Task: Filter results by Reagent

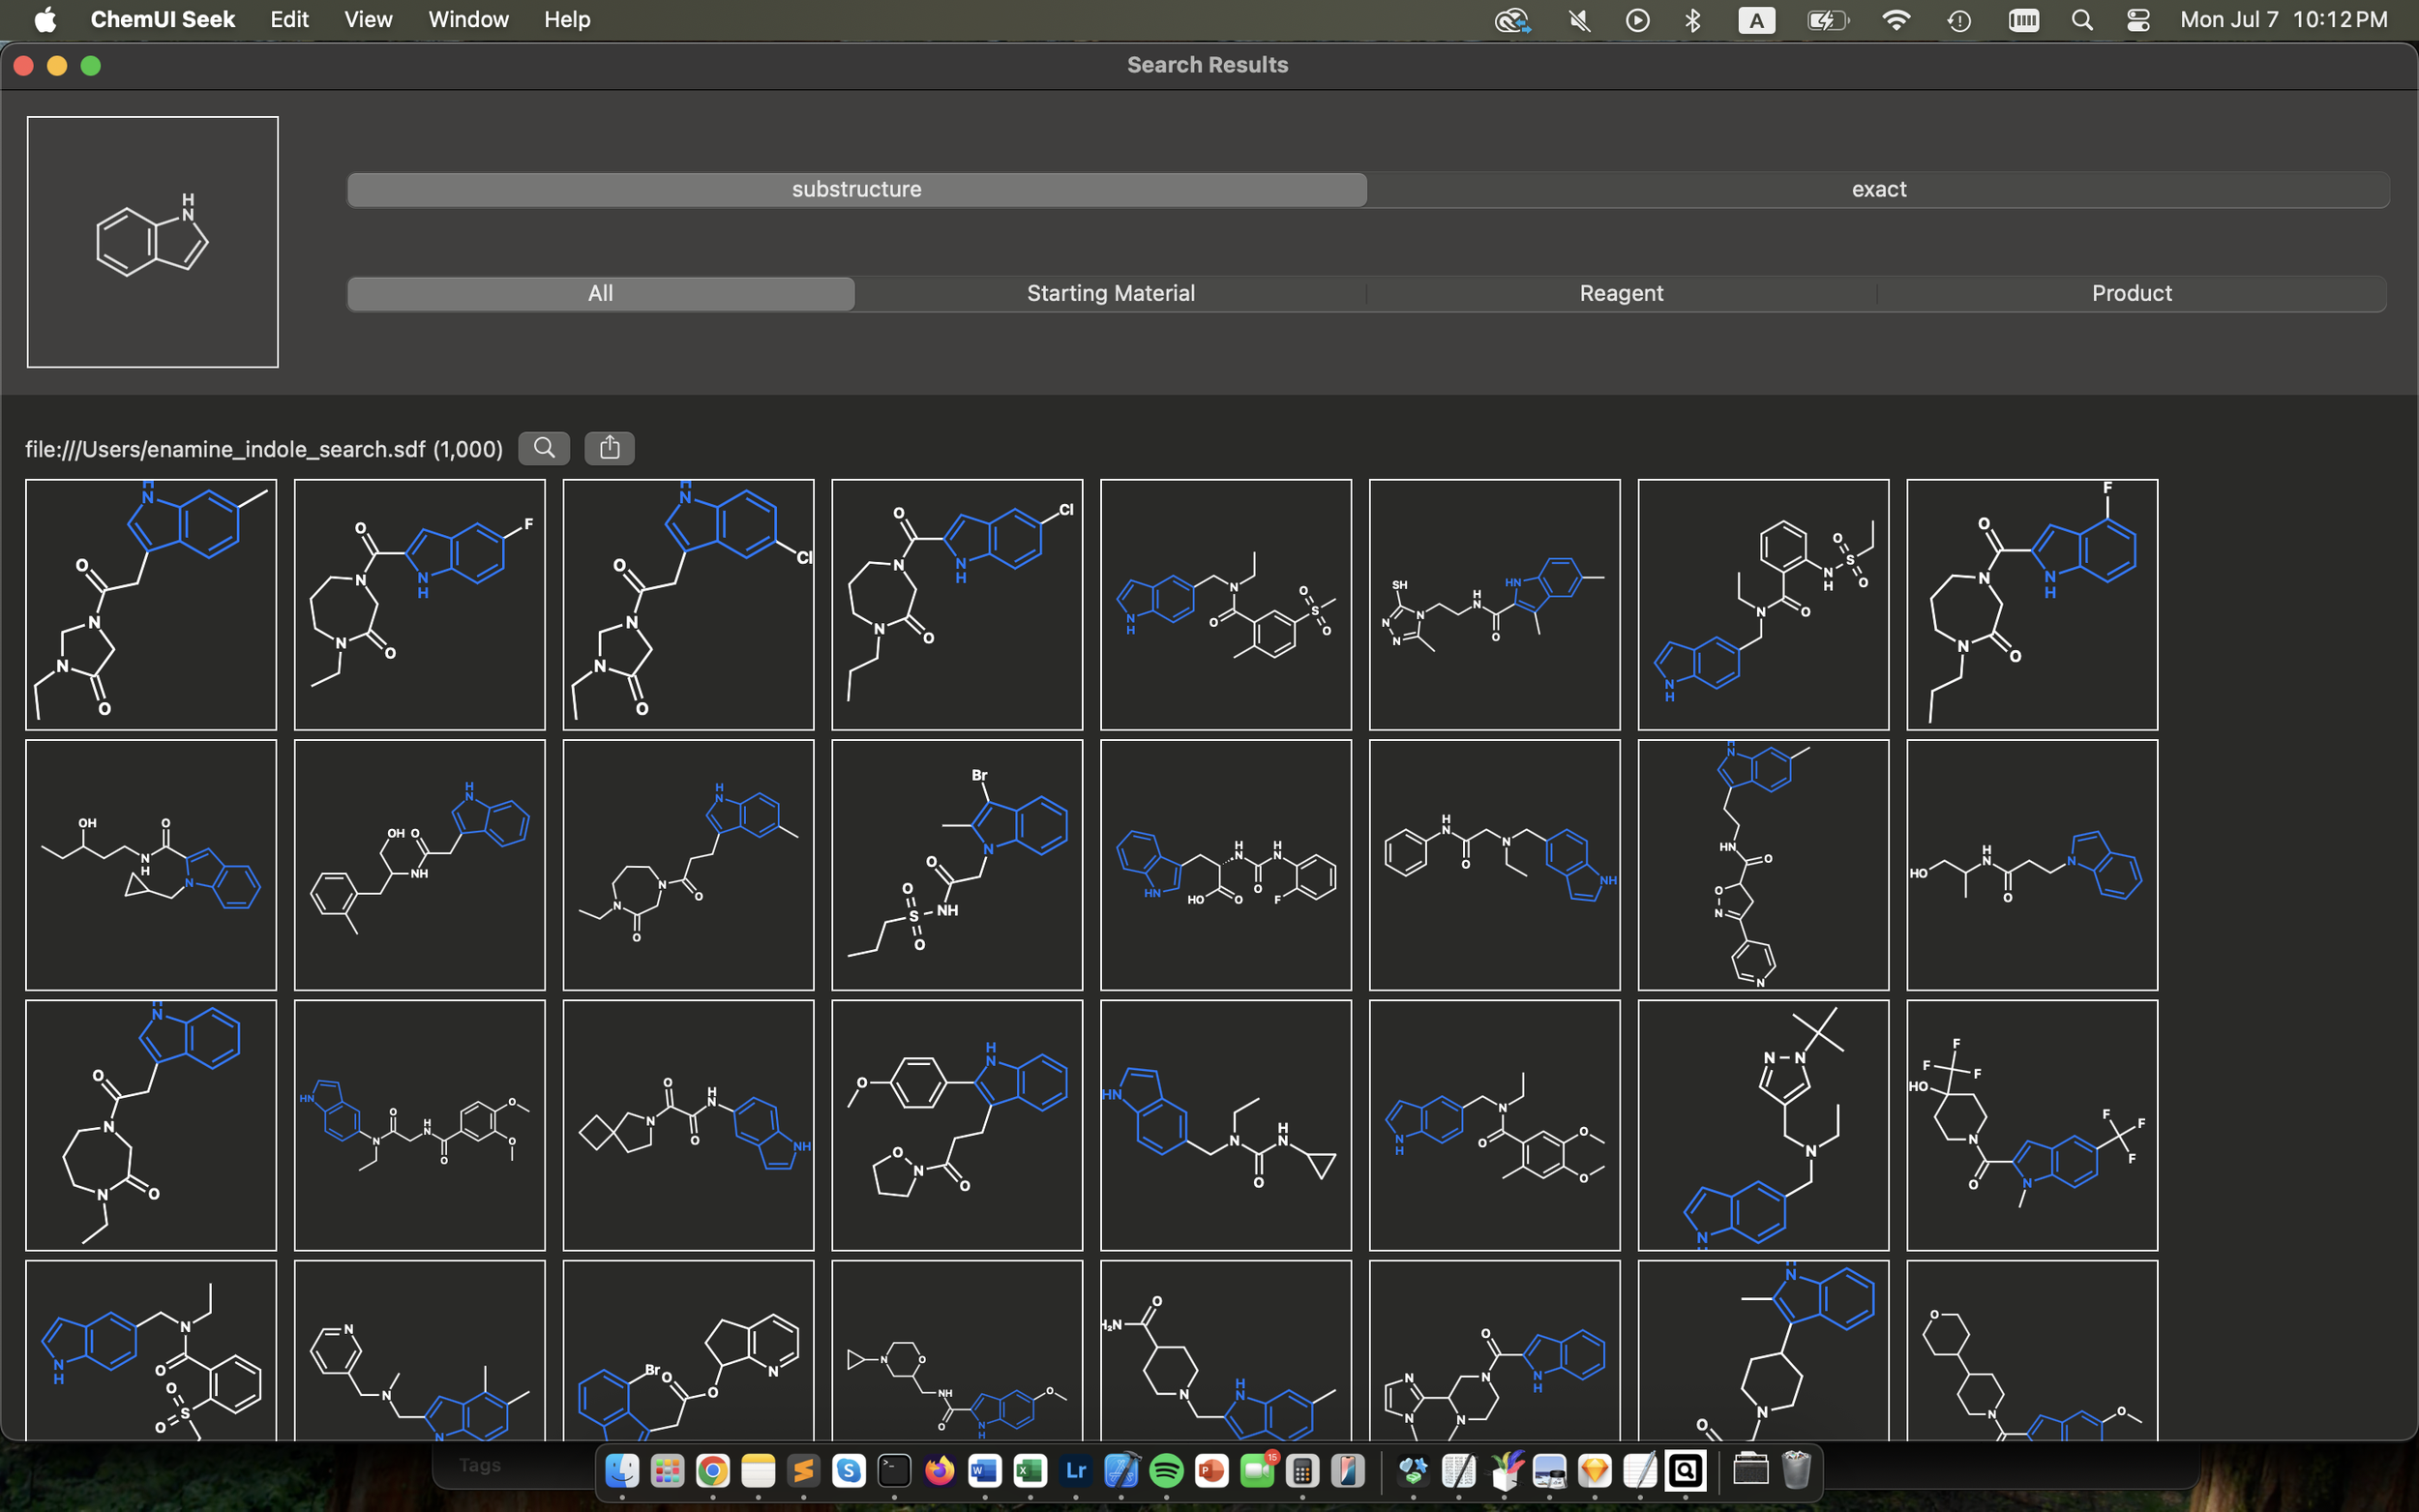Action: 1621,294
